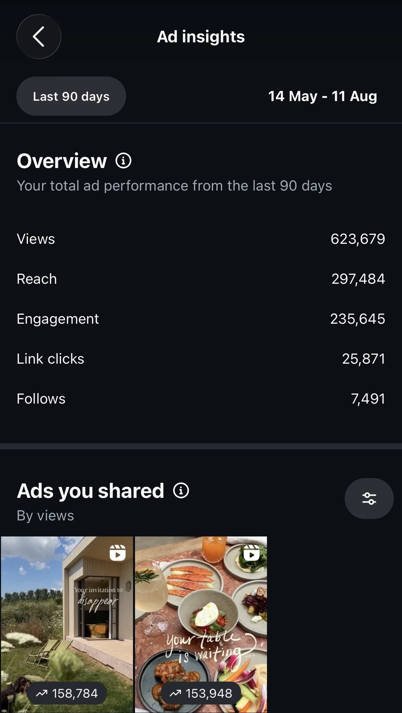Viewport: 402px width, 713px height.
Task: Open the Follows metric row
Action: point(201,399)
